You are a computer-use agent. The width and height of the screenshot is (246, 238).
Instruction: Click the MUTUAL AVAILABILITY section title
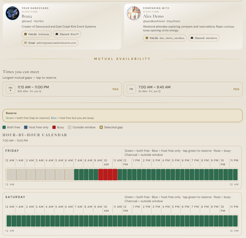point(122,59)
